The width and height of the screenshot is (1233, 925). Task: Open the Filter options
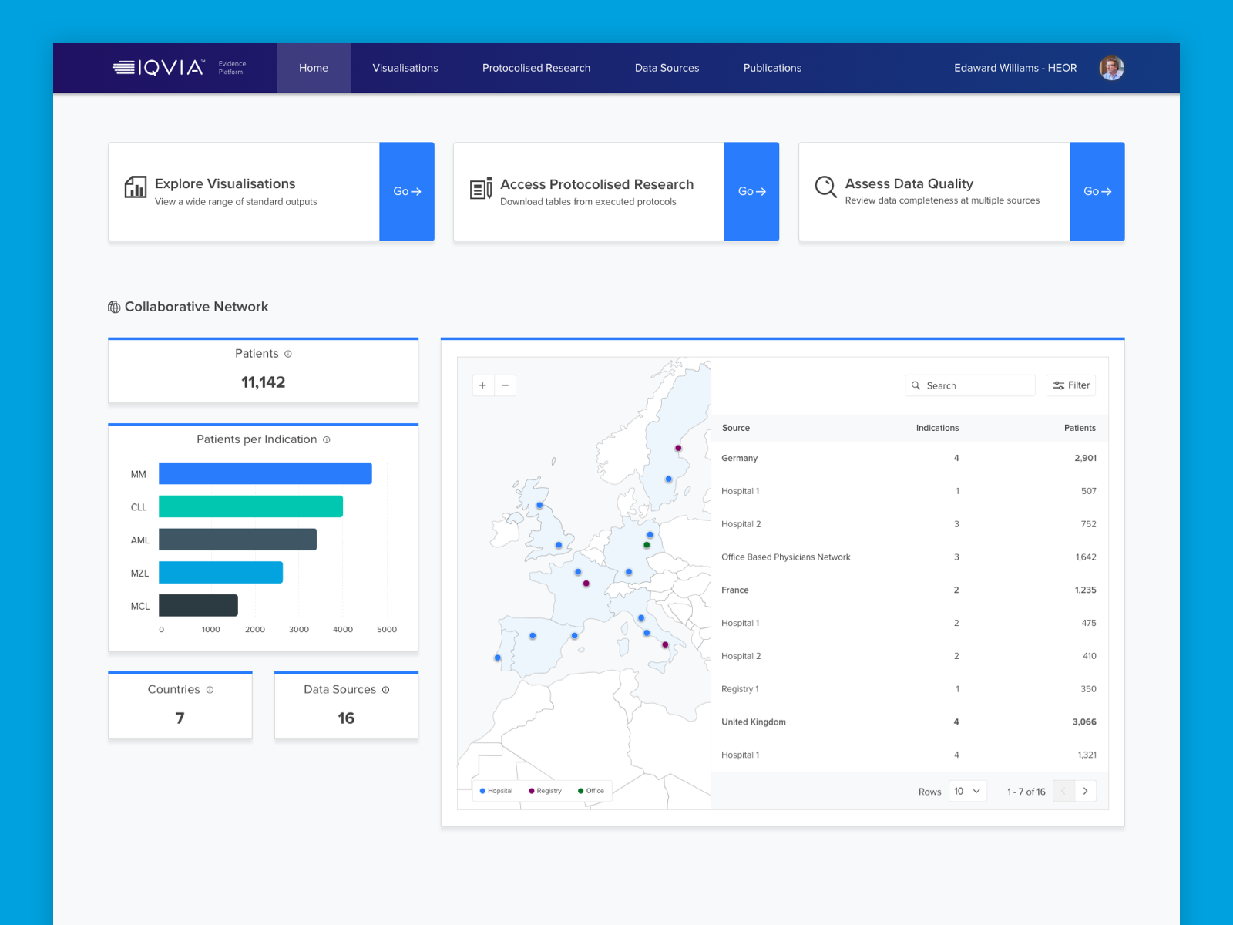pos(1071,385)
